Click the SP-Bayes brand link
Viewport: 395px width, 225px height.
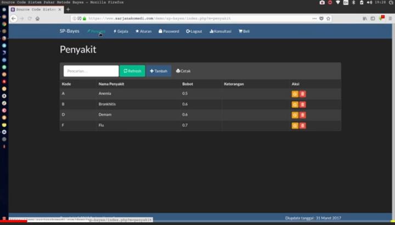point(70,31)
